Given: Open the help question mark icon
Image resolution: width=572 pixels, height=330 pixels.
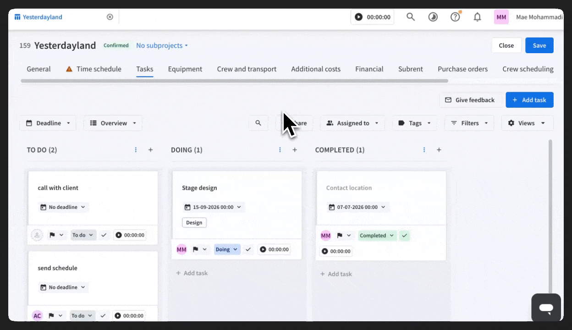Looking at the screenshot, I should [455, 17].
